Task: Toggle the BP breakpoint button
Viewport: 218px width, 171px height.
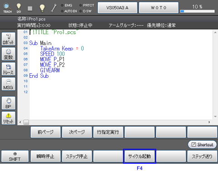Action: pyautogui.click(x=9, y=103)
